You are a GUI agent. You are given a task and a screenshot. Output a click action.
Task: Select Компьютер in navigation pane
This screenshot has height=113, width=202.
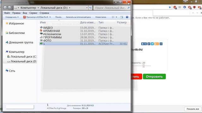[16, 52]
